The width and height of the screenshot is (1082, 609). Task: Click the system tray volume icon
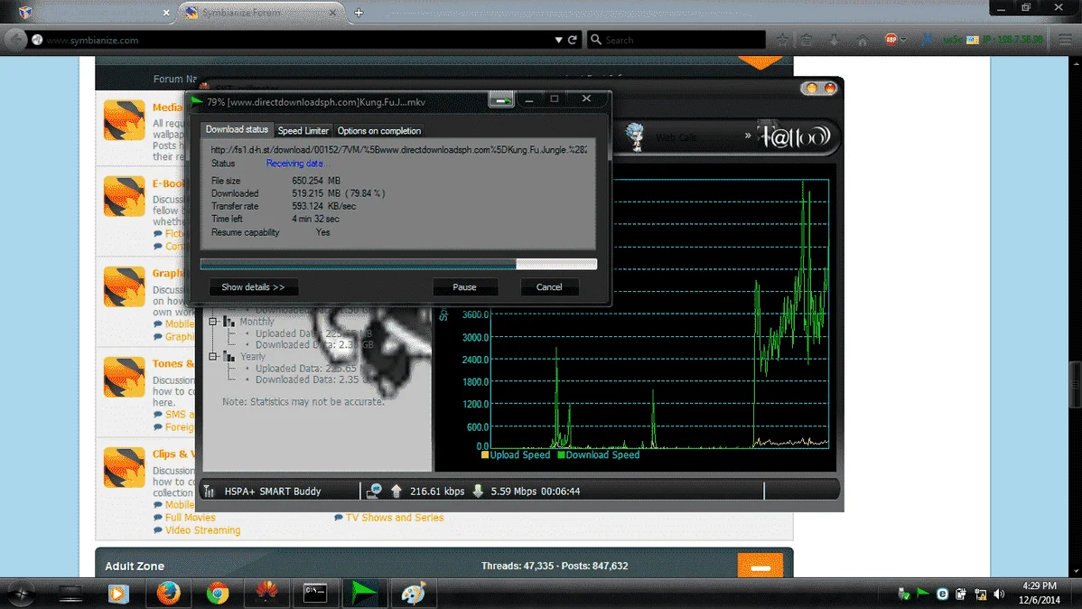point(999,594)
